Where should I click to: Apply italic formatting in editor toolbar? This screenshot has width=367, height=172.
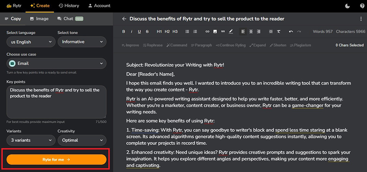pos(131,32)
